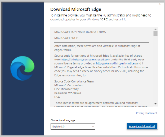
Task: Open the install language dropdown
Action: (73, 126)
